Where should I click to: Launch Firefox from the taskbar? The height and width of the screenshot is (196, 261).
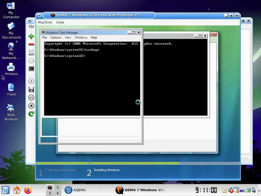(28, 190)
